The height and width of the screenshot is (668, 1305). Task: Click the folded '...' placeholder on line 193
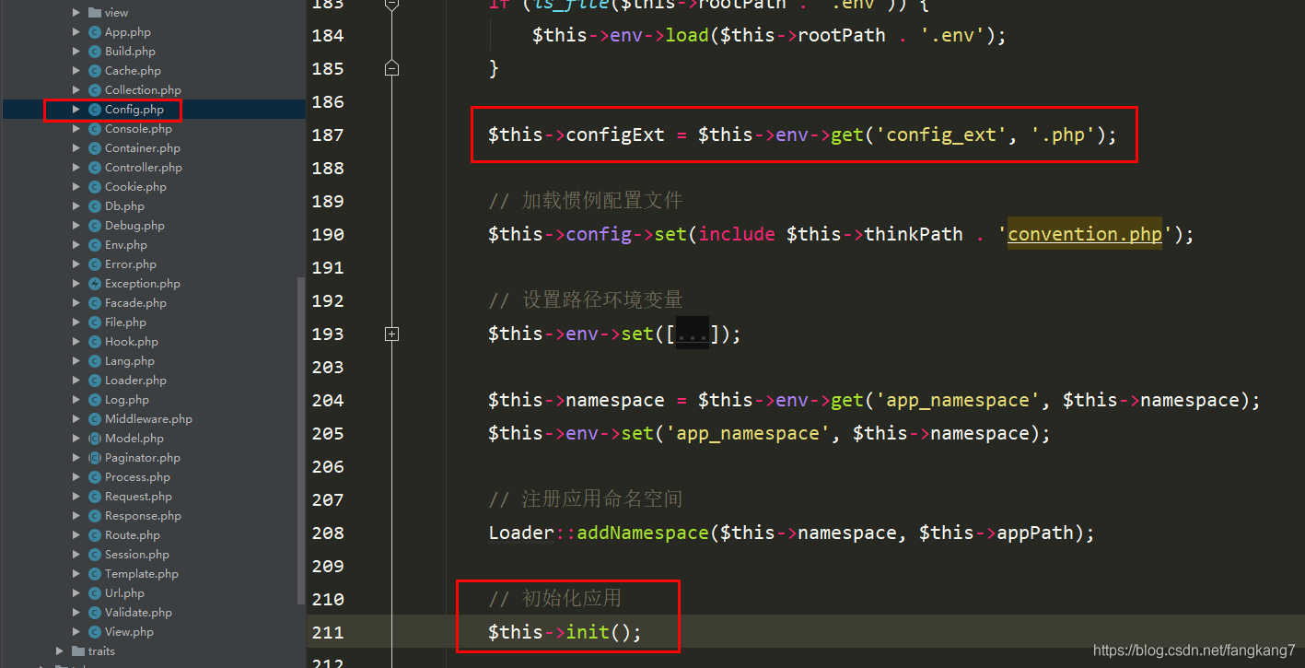(693, 334)
